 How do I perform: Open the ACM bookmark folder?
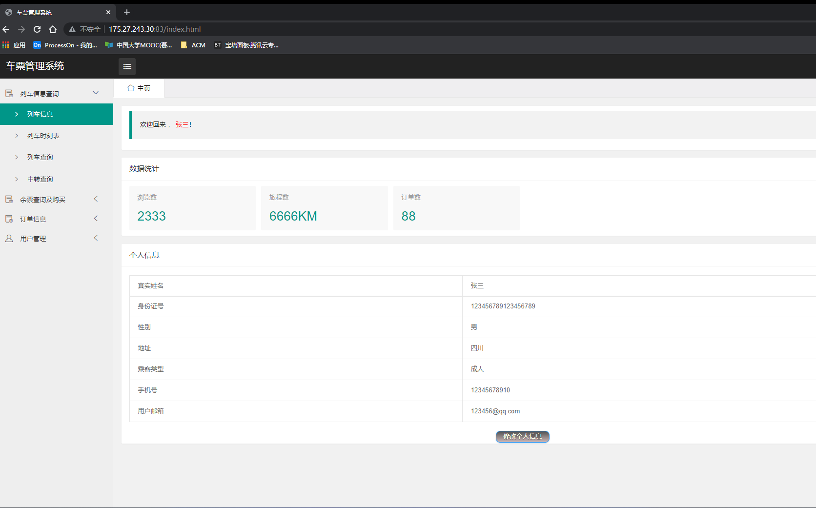click(x=193, y=45)
